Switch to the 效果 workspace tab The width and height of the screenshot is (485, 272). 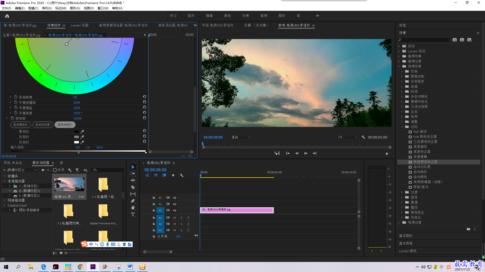(246, 16)
